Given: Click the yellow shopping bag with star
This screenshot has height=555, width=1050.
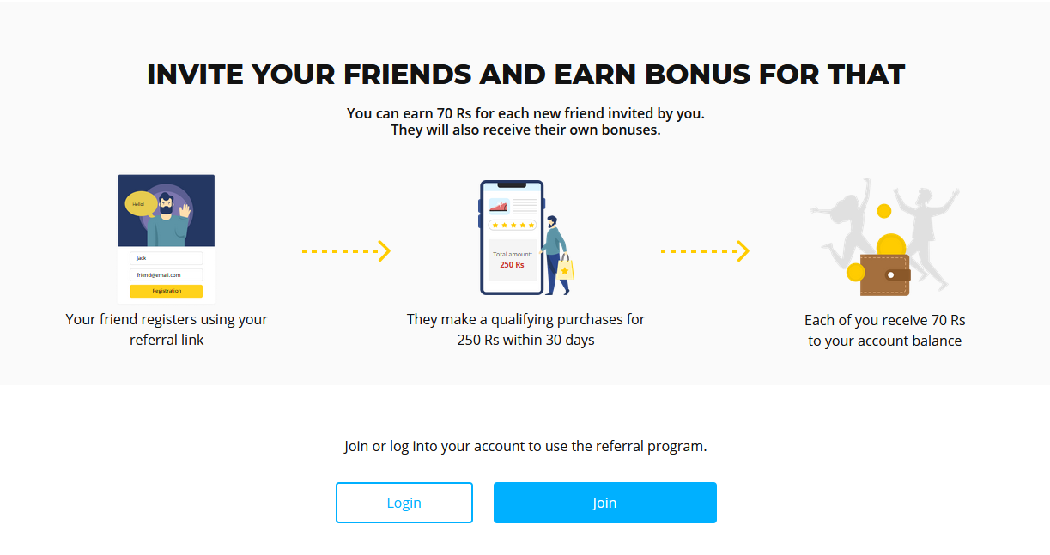Looking at the screenshot, I should [565, 268].
